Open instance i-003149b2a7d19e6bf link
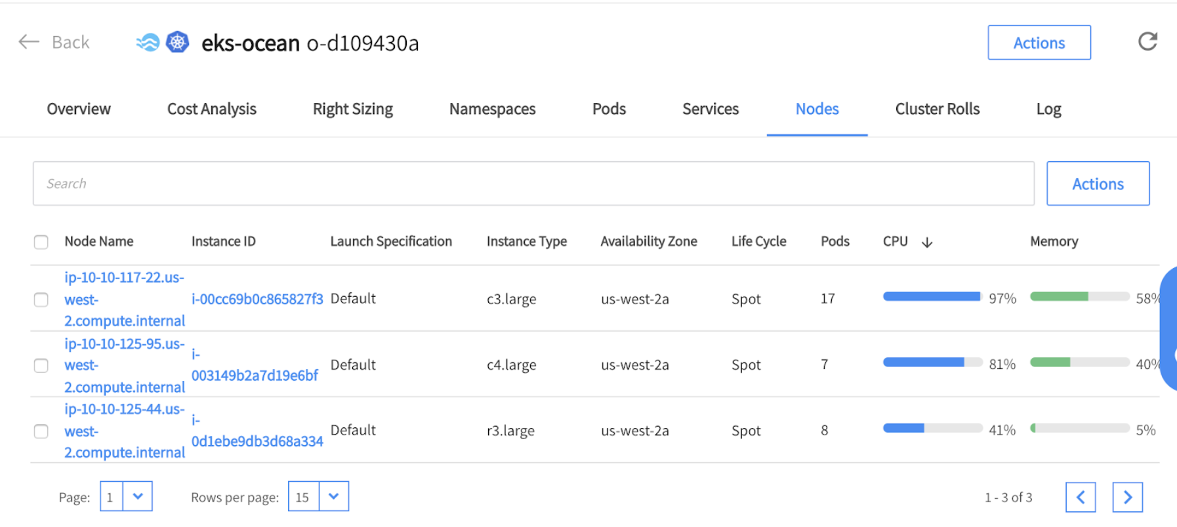1177x527 pixels. pos(255,365)
